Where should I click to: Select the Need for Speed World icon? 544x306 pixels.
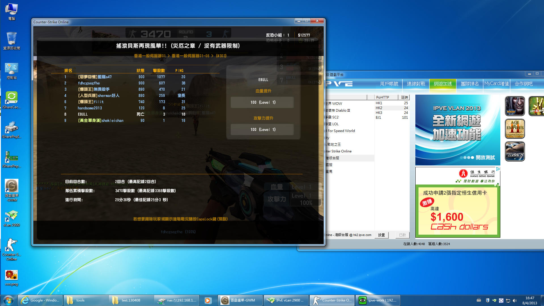tap(515, 151)
